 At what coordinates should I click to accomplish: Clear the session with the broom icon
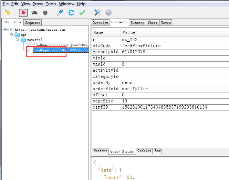8,13
